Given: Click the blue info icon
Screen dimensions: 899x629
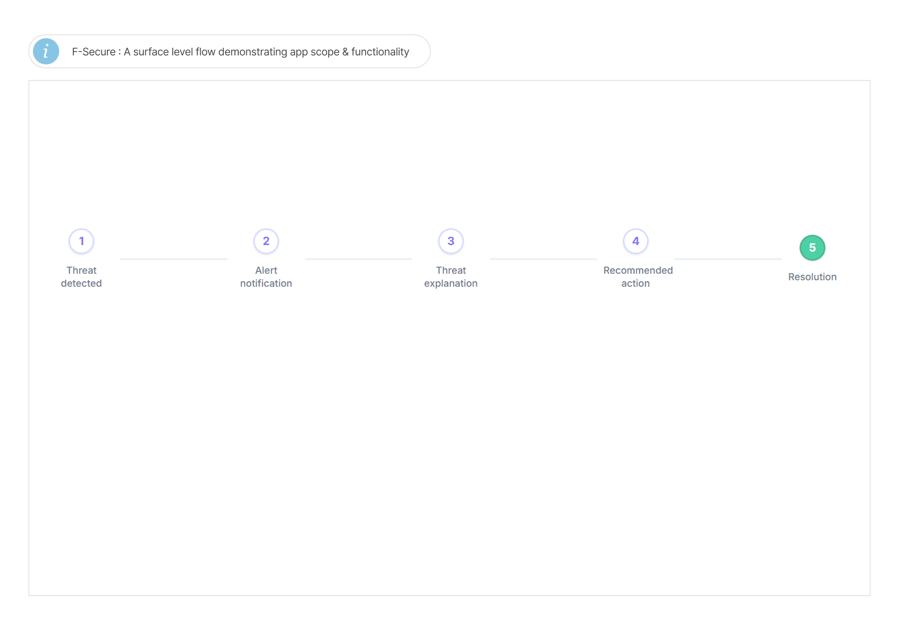Looking at the screenshot, I should [46, 51].
